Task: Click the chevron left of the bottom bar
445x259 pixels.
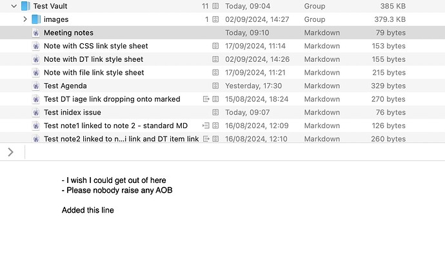Action: click(10, 152)
